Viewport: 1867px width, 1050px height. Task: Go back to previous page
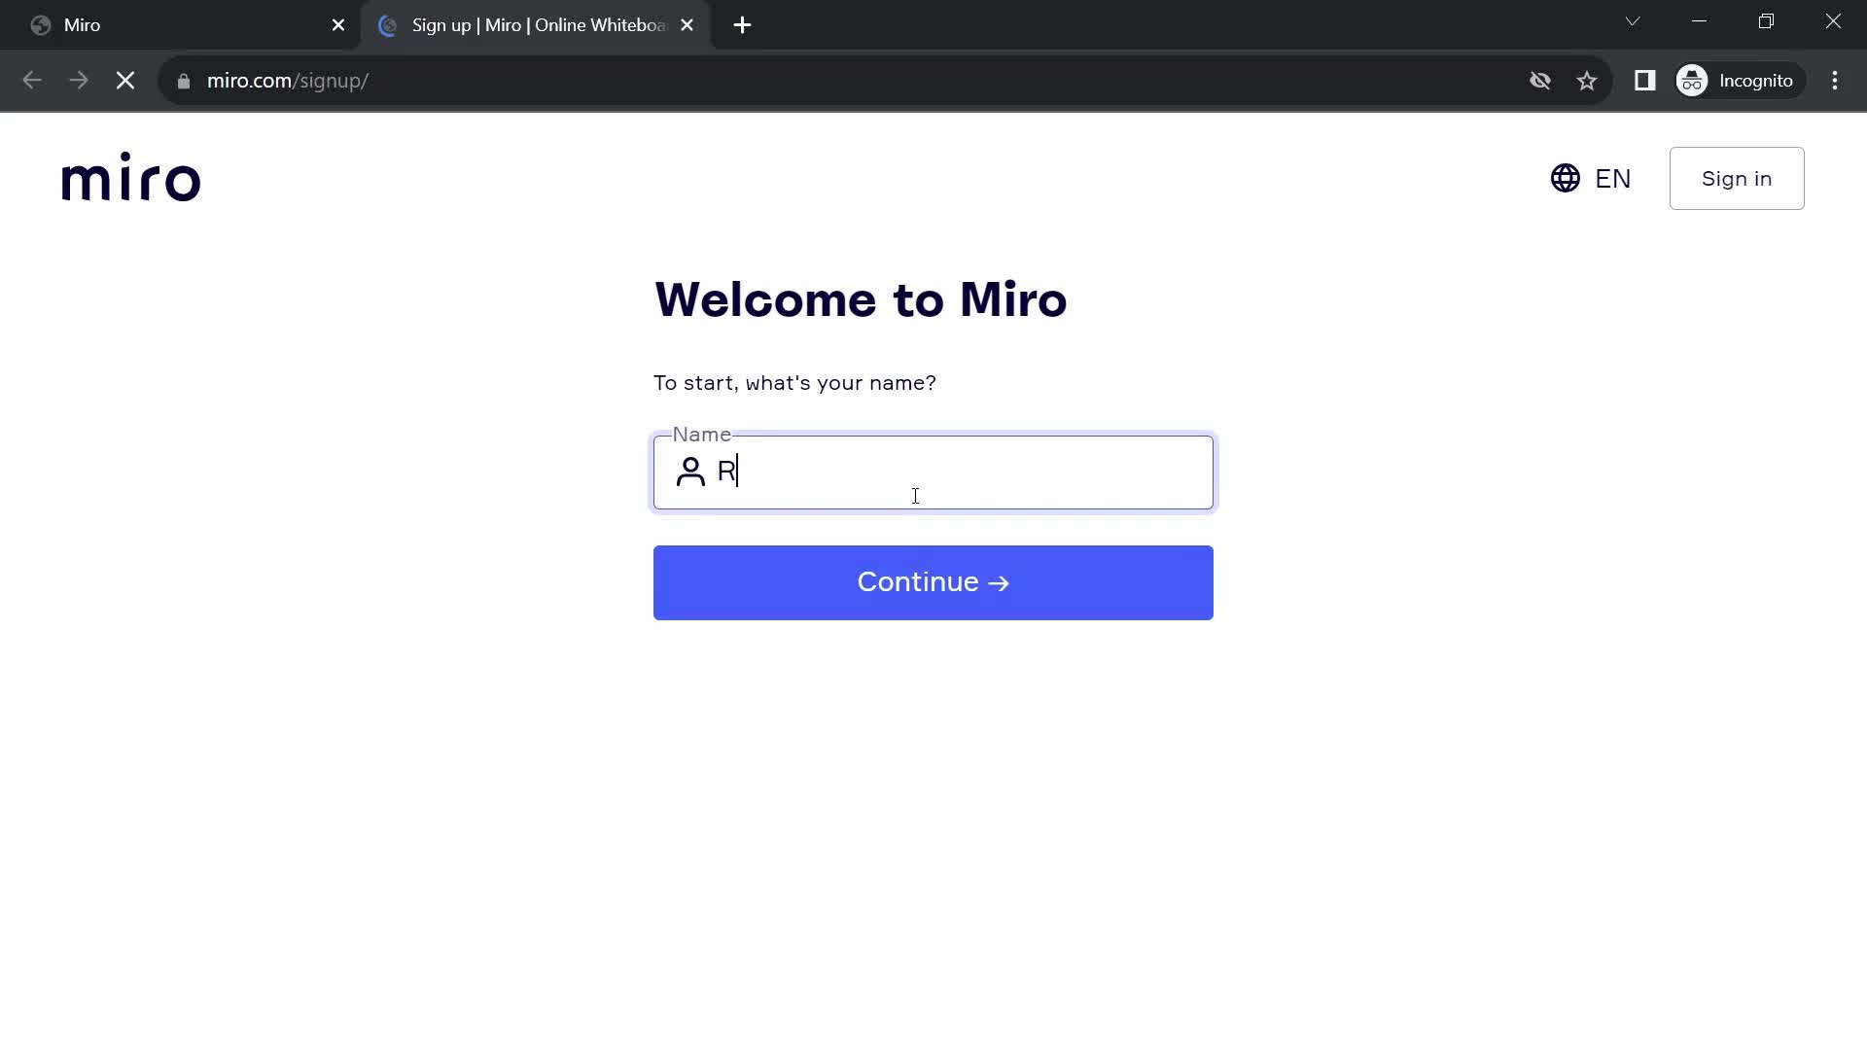(32, 81)
